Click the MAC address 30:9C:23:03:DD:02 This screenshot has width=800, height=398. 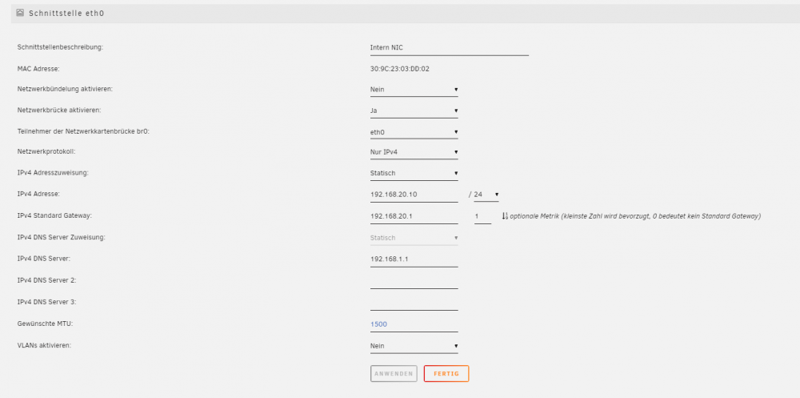pyautogui.click(x=399, y=68)
